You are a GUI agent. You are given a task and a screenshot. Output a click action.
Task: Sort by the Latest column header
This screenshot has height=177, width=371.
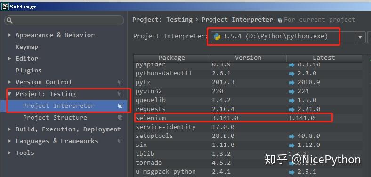pyautogui.click(x=324, y=58)
